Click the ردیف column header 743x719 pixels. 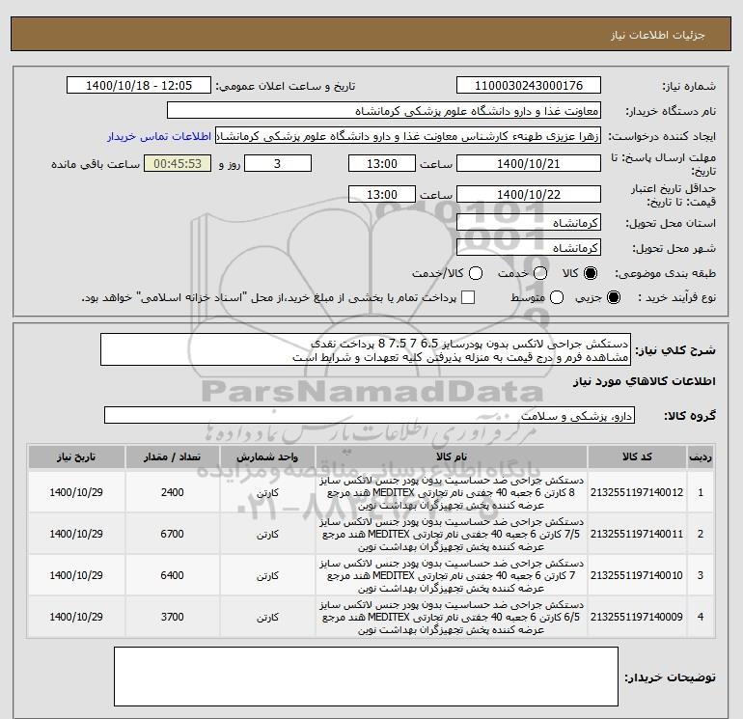tap(701, 457)
